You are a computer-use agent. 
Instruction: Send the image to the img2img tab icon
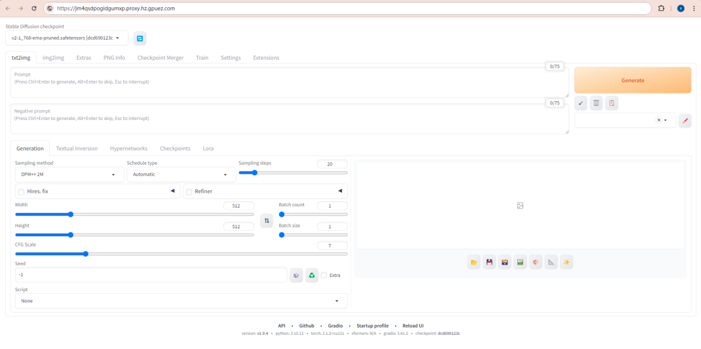pos(520,262)
